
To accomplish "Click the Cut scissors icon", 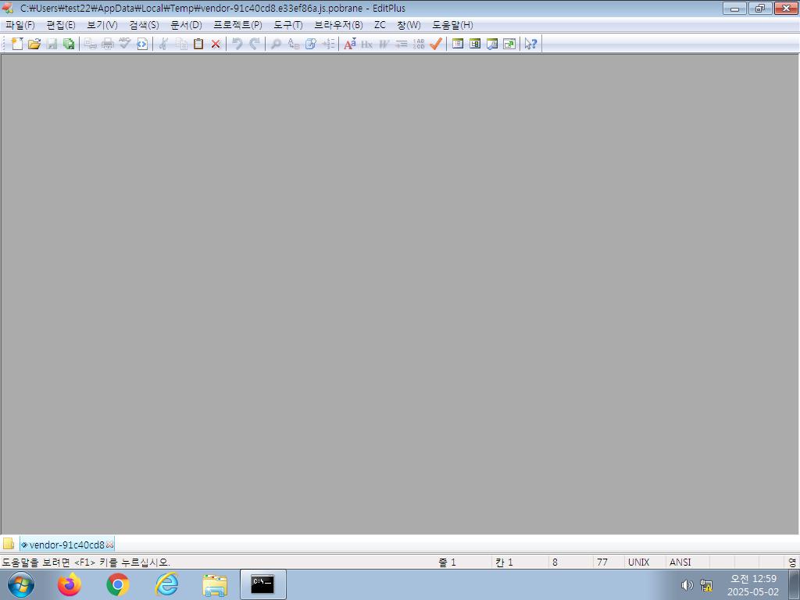I will pyautogui.click(x=164, y=44).
